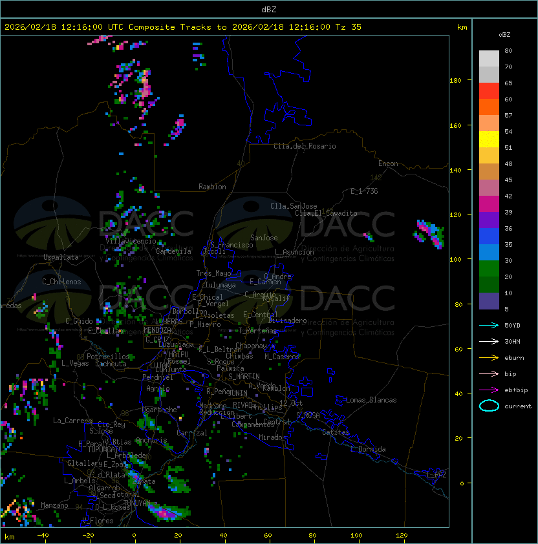Click the white 30HM arrow in legend
Viewport: 538px width, 544px height.
489,341
